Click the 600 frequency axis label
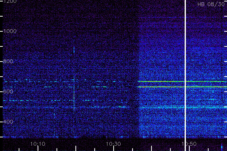The image size is (227, 151). pyautogui.click(x=8, y=91)
